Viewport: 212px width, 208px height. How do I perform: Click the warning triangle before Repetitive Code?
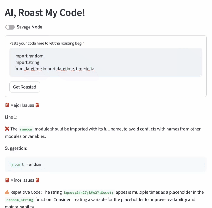tap(7, 192)
